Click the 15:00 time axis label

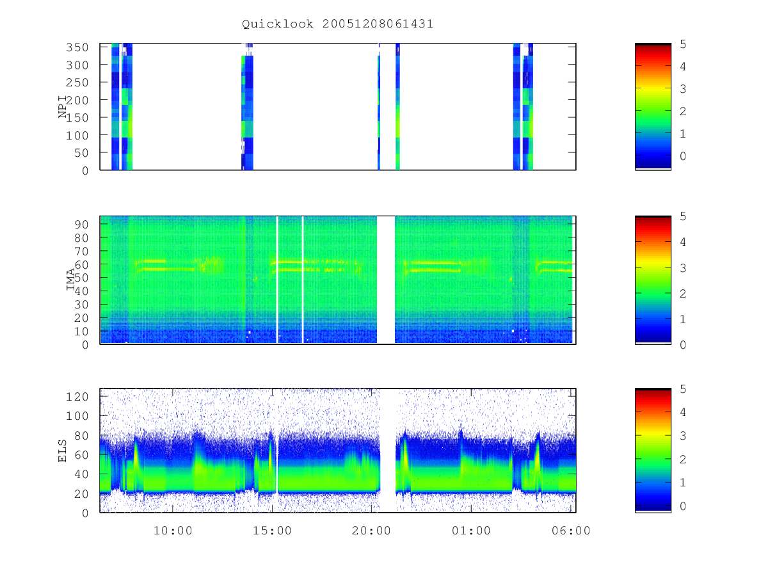(x=272, y=531)
